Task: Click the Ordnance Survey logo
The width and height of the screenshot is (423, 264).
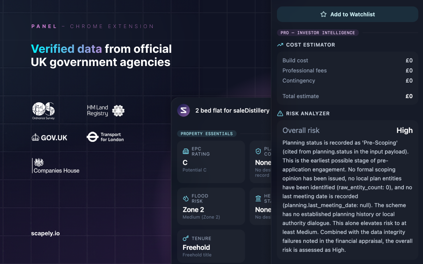Action: coord(43,111)
